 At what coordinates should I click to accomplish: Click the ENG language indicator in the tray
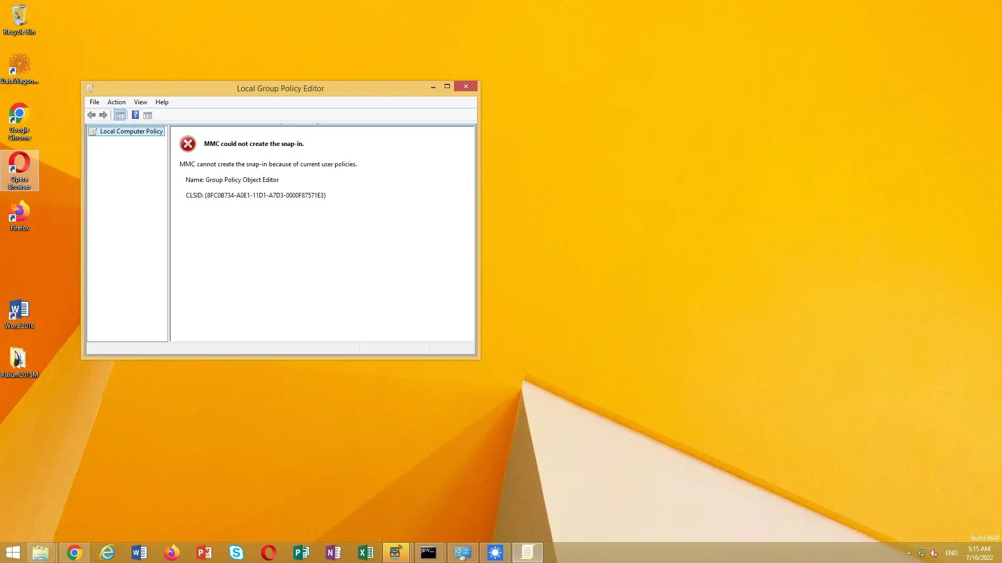pyautogui.click(x=951, y=553)
